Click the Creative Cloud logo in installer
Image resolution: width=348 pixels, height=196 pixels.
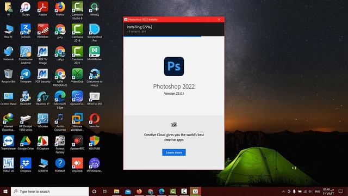pos(174,125)
